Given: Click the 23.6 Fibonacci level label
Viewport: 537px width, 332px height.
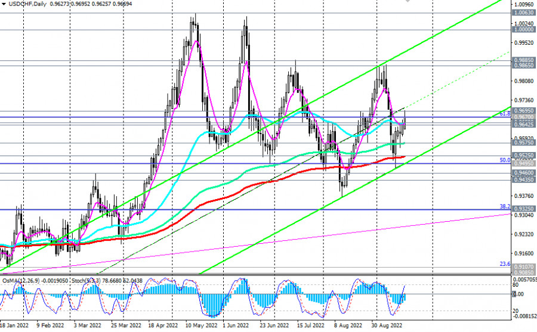Looking at the screenshot, I should click(x=504, y=263).
